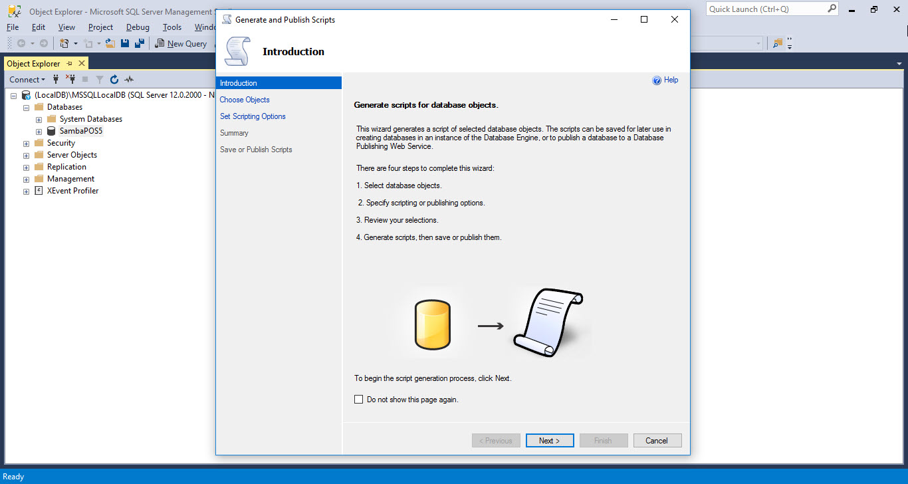Screen dimensions: 908x484
Task: Pin the Object Explorer panel with pushpin icon
Action: (70, 63)
